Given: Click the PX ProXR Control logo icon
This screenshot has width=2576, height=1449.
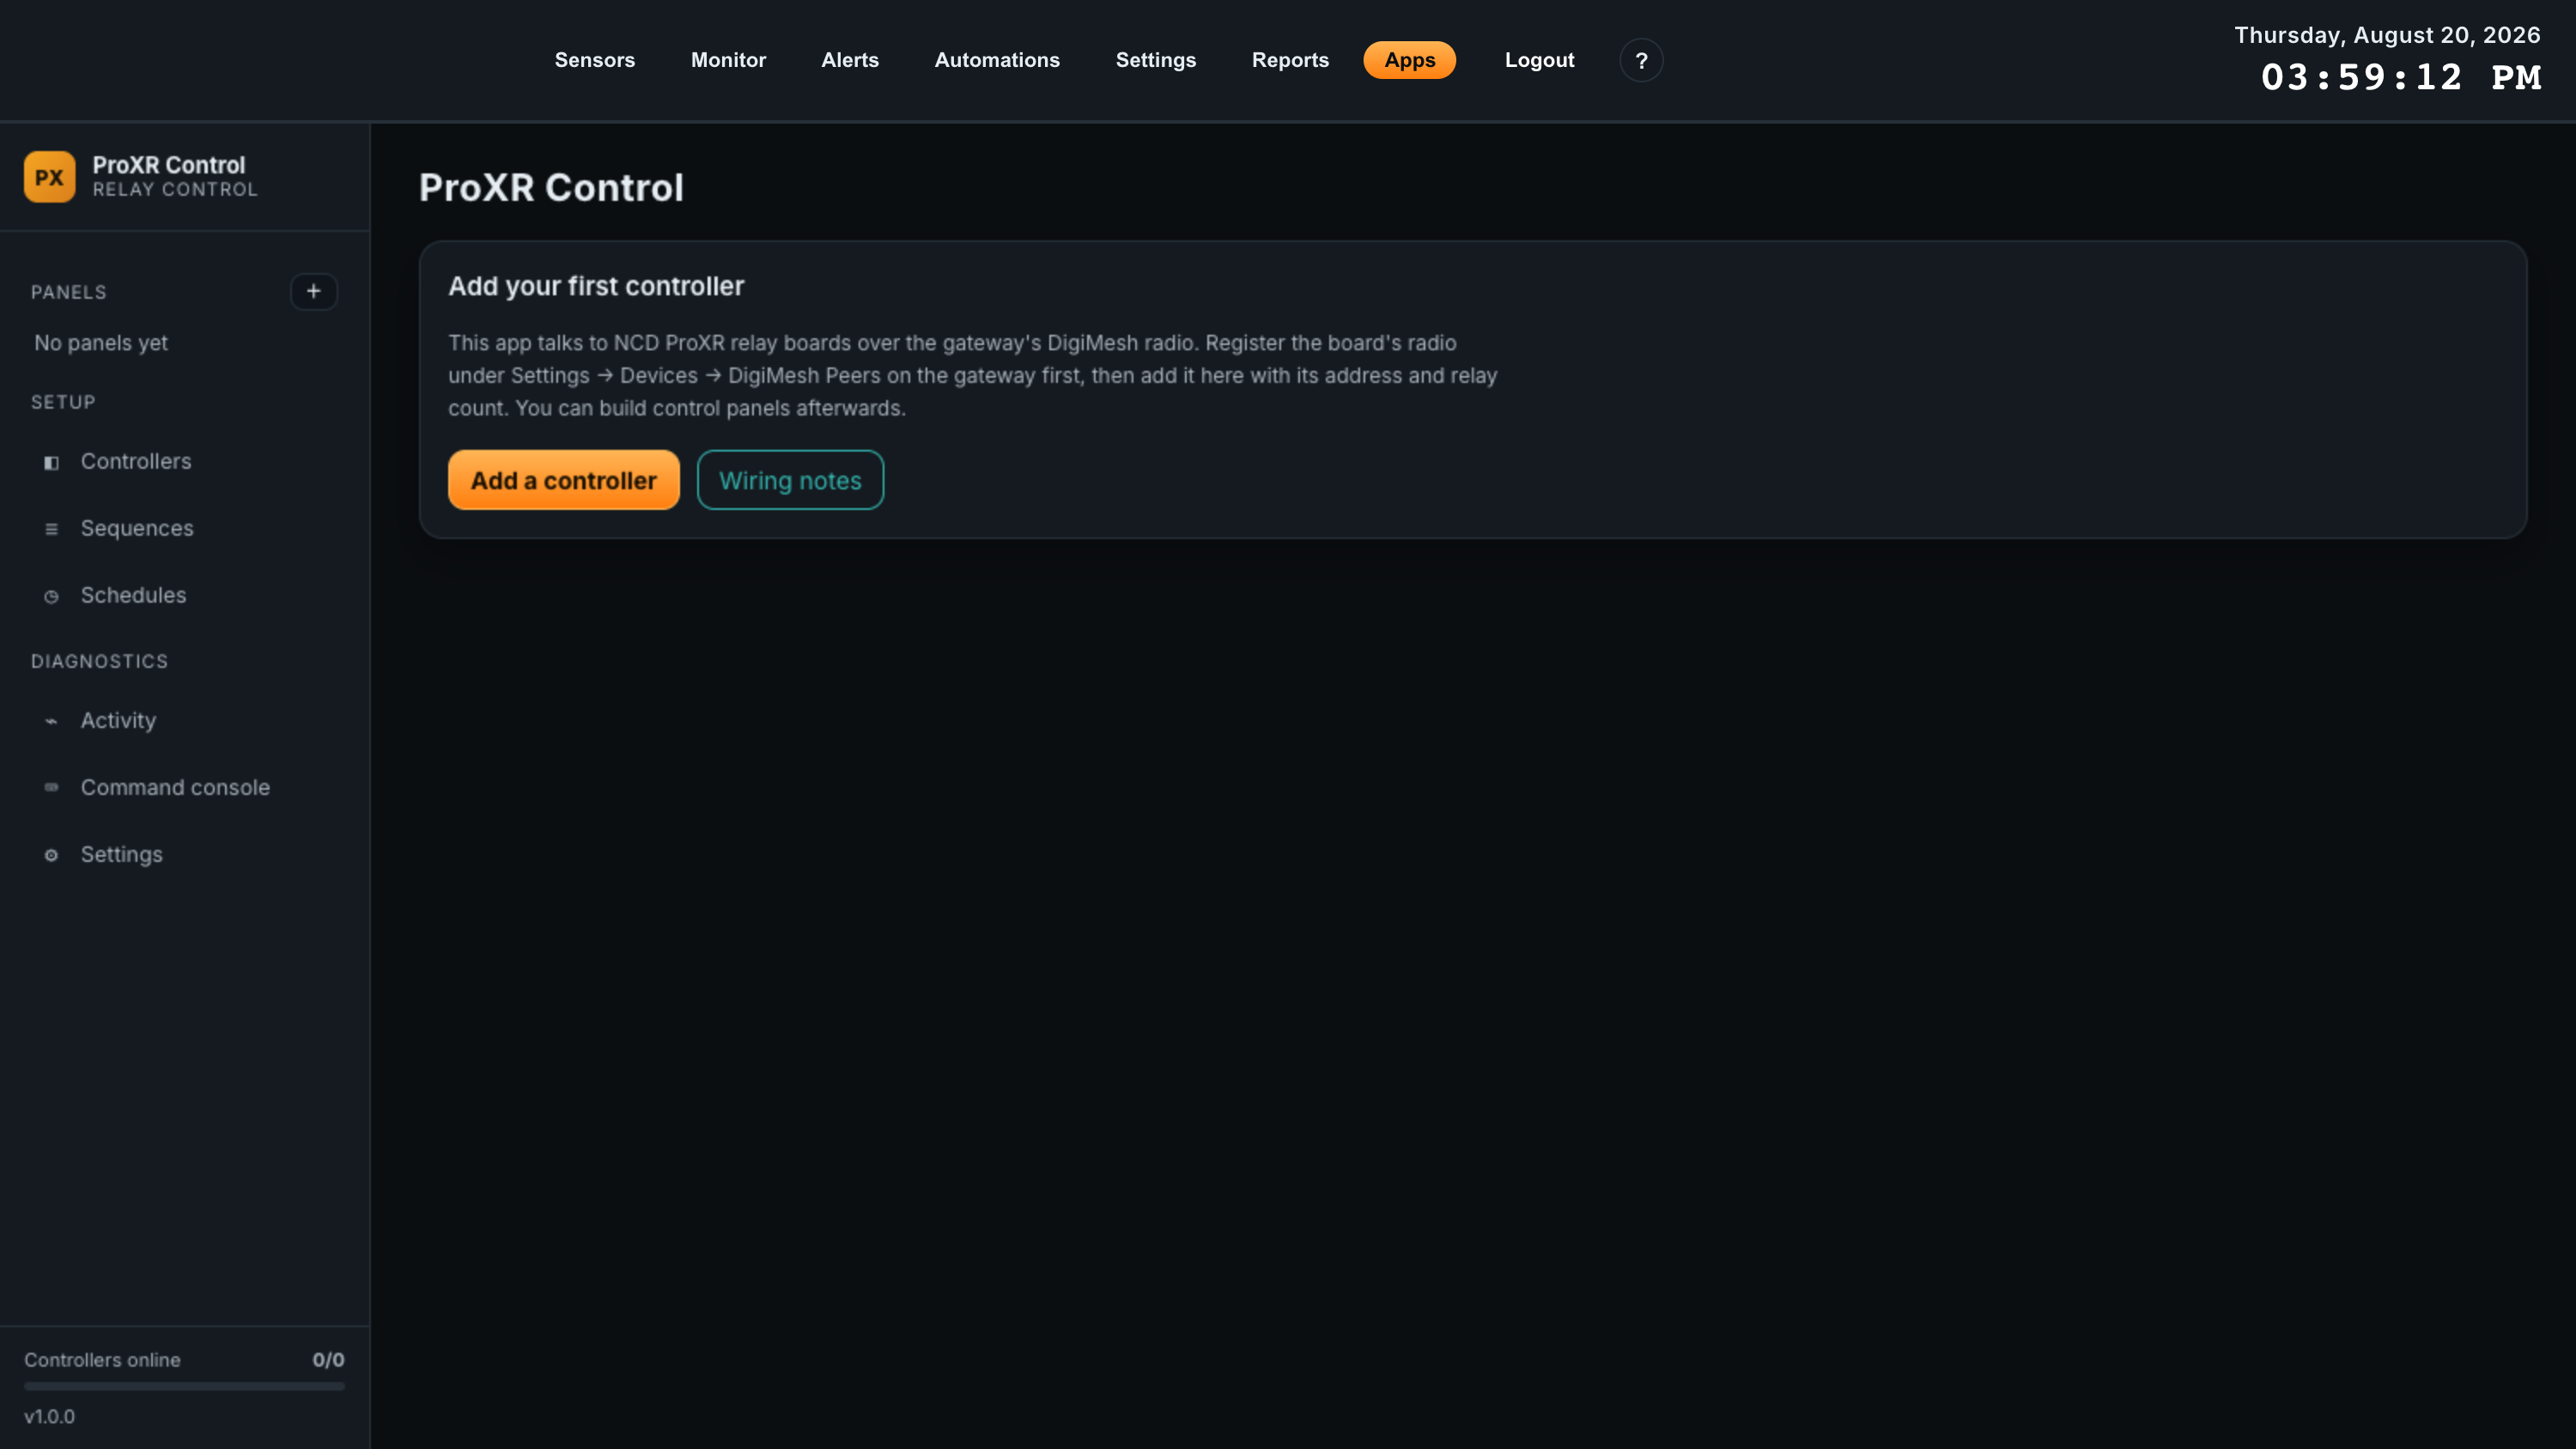Looking at the screenshot, I should [x=49, y=177].
